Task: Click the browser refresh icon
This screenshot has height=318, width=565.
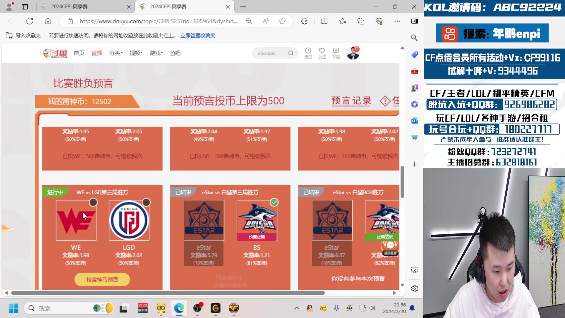Action: 29,21
